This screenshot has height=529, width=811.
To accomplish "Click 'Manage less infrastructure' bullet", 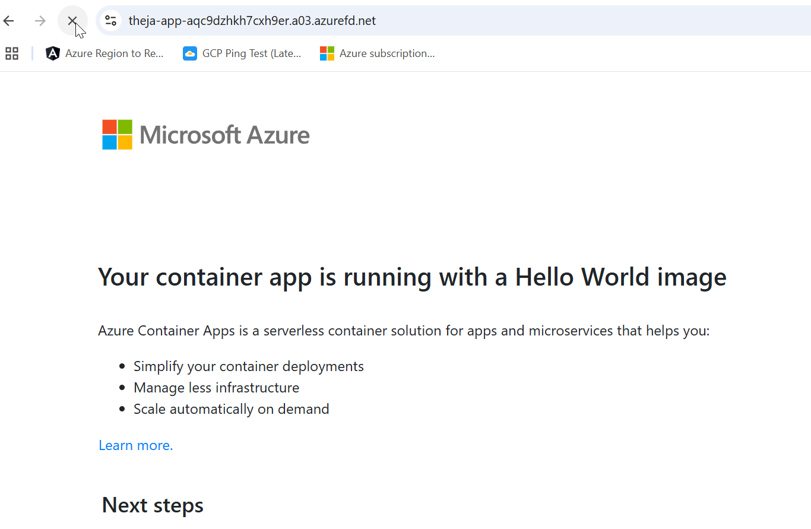I will click(x=216, y=388).
